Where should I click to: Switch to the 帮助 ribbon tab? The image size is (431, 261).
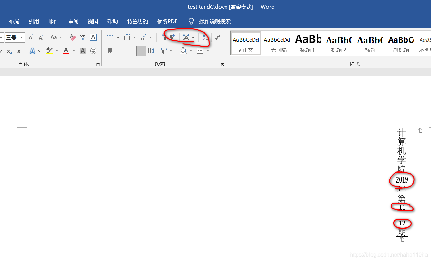tap(113, 21)
